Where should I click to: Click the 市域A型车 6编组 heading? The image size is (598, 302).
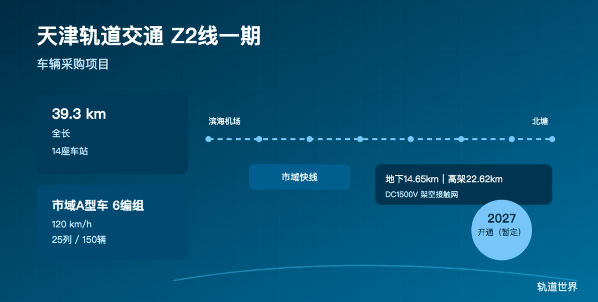(97, 206)
